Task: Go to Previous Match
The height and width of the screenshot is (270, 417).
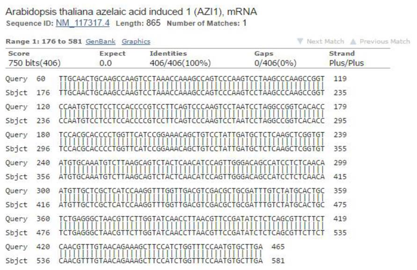Action: (x=384, y=42)
